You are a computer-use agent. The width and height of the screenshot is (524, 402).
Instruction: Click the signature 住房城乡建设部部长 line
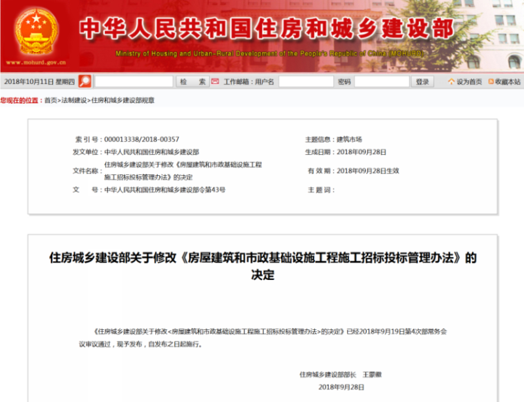pyautogui.click(x=341, y=374)
